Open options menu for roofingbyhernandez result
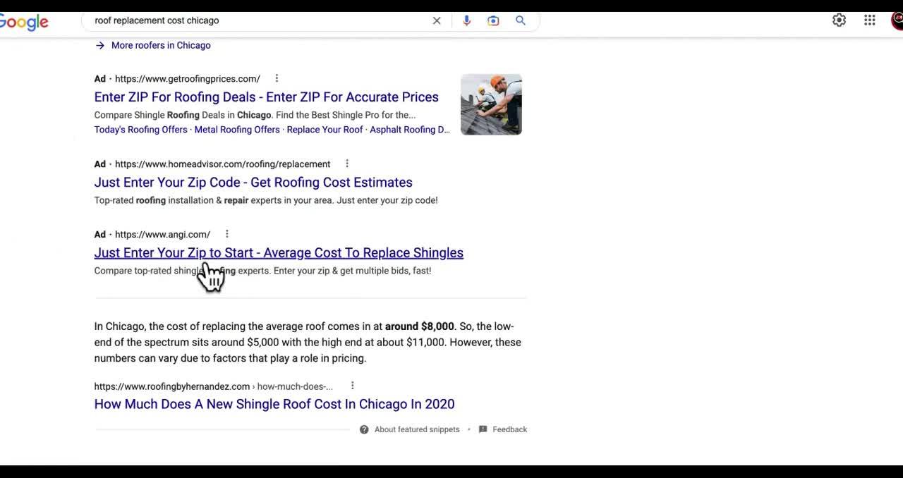 pos(352,386)
